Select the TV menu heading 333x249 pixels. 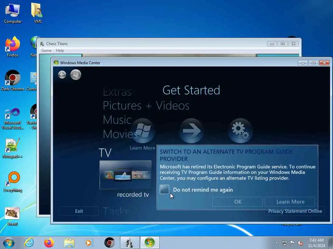click(105, 153)
